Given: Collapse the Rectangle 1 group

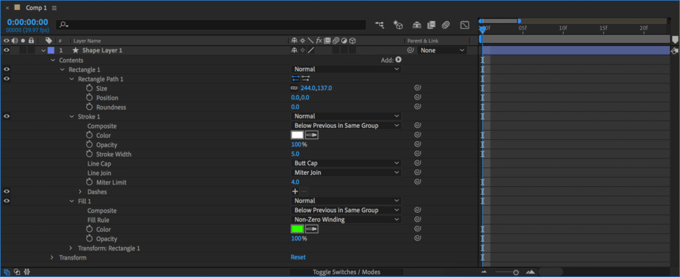Looking at the screenshot, I should point(62,69).
